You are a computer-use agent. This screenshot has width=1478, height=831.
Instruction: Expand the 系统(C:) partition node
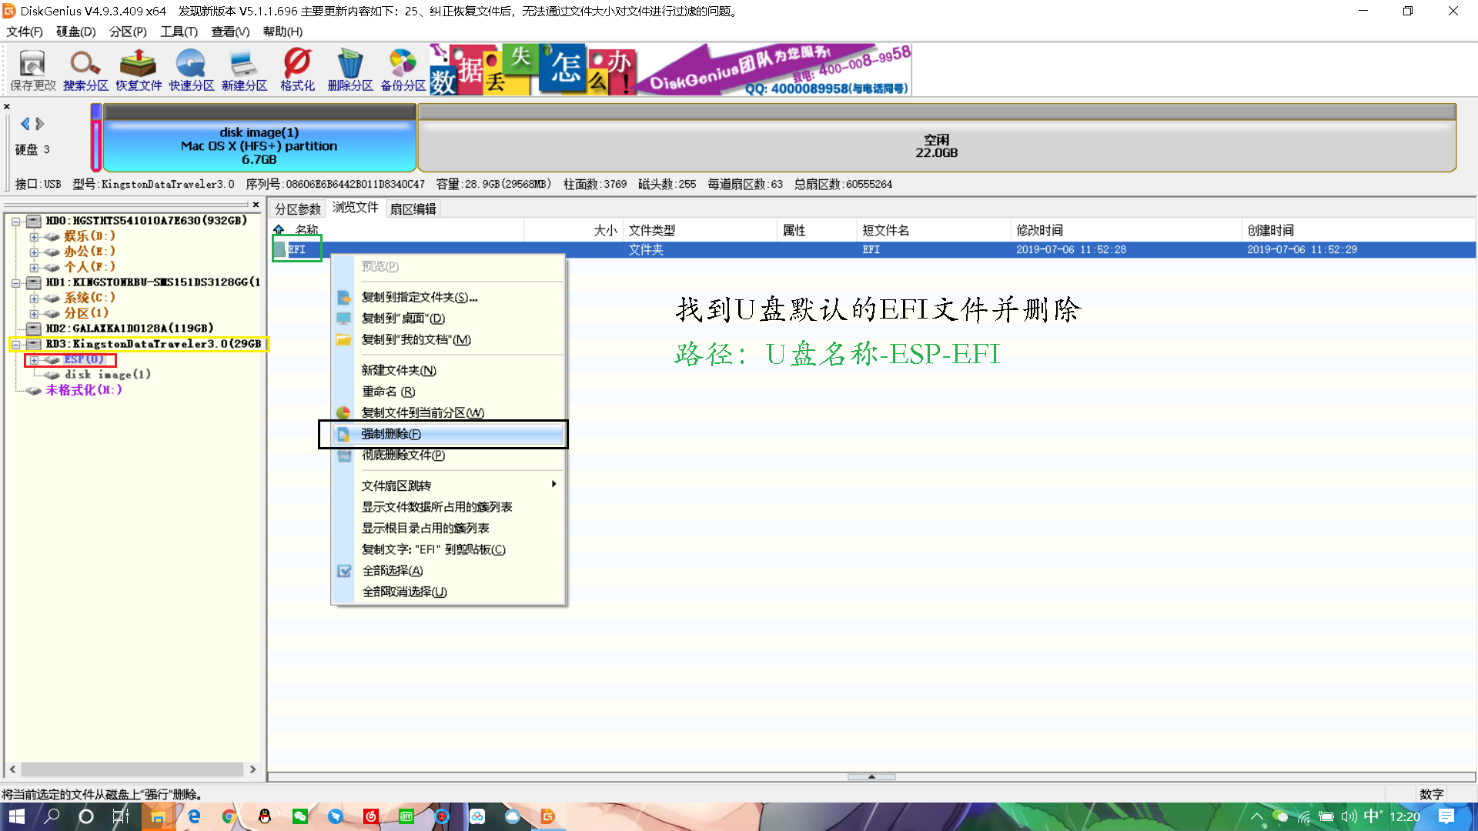pos(34,298)
